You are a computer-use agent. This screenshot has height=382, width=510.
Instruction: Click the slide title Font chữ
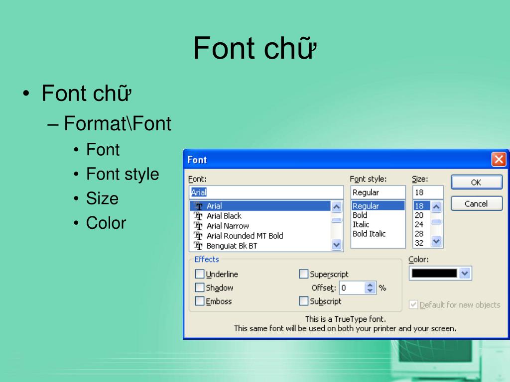255,48
